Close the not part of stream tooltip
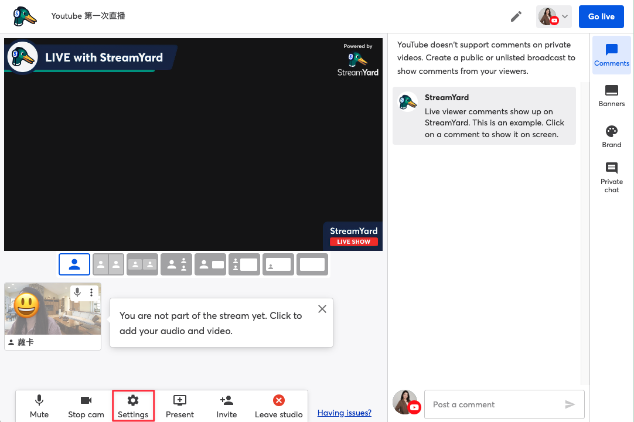Image resolution: width=634 pixels, height=422 pixels. [x=322, y=309]
